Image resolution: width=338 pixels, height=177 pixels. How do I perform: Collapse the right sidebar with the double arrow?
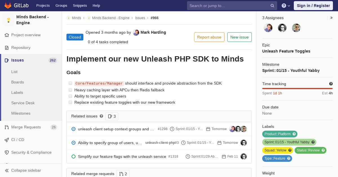tap(331, 18)
